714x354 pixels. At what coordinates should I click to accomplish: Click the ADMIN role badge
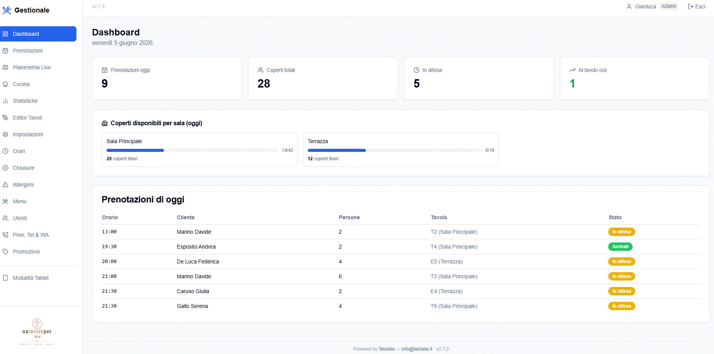[x=669, y=6]
